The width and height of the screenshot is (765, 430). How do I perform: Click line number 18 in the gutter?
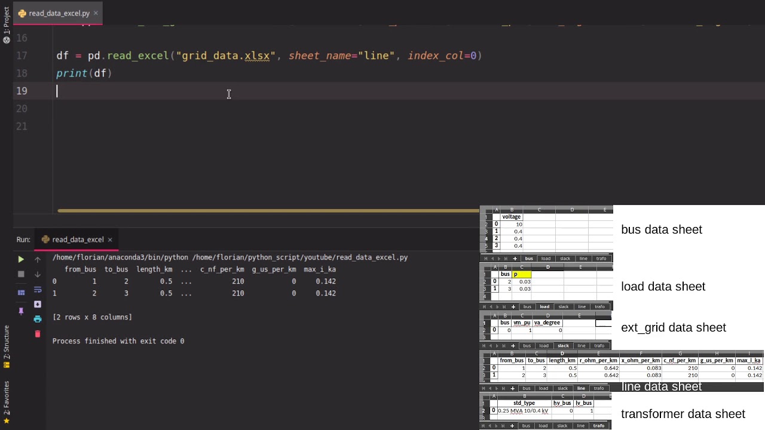coord(22,73)
